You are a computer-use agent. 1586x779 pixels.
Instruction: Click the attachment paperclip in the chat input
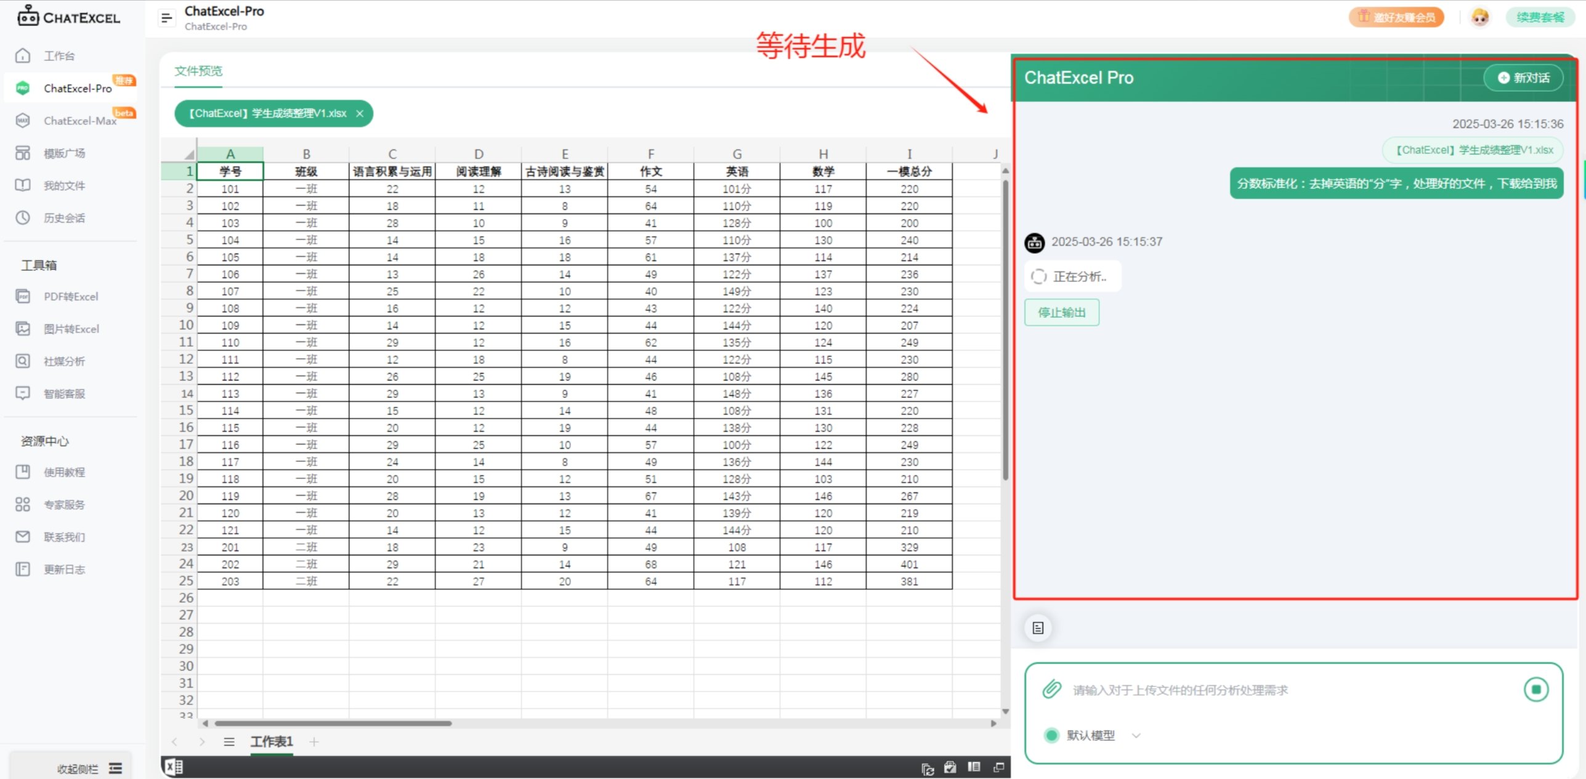[1051, 689]
